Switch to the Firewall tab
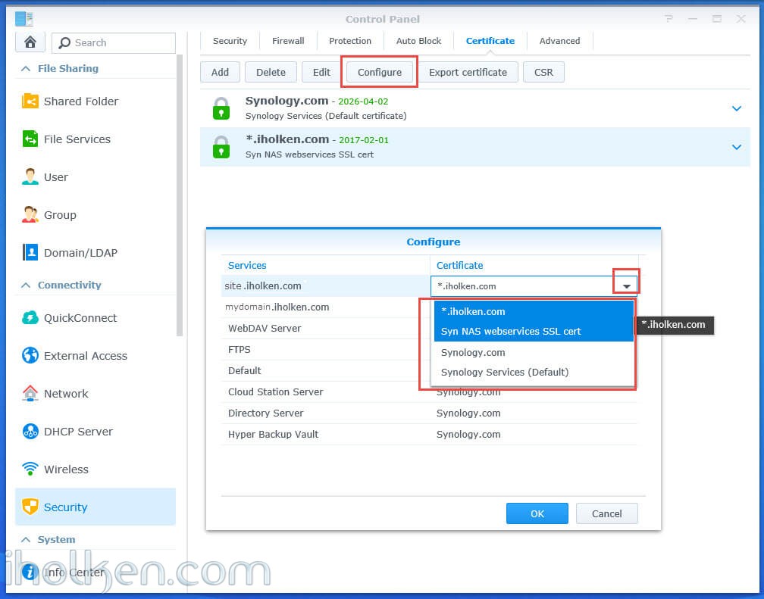Image resolution: width=764 pixels, height=599 pixels. [288, 41]
